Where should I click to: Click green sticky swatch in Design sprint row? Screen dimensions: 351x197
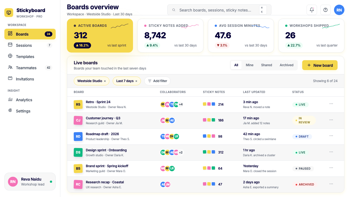[x=205, y=152]
